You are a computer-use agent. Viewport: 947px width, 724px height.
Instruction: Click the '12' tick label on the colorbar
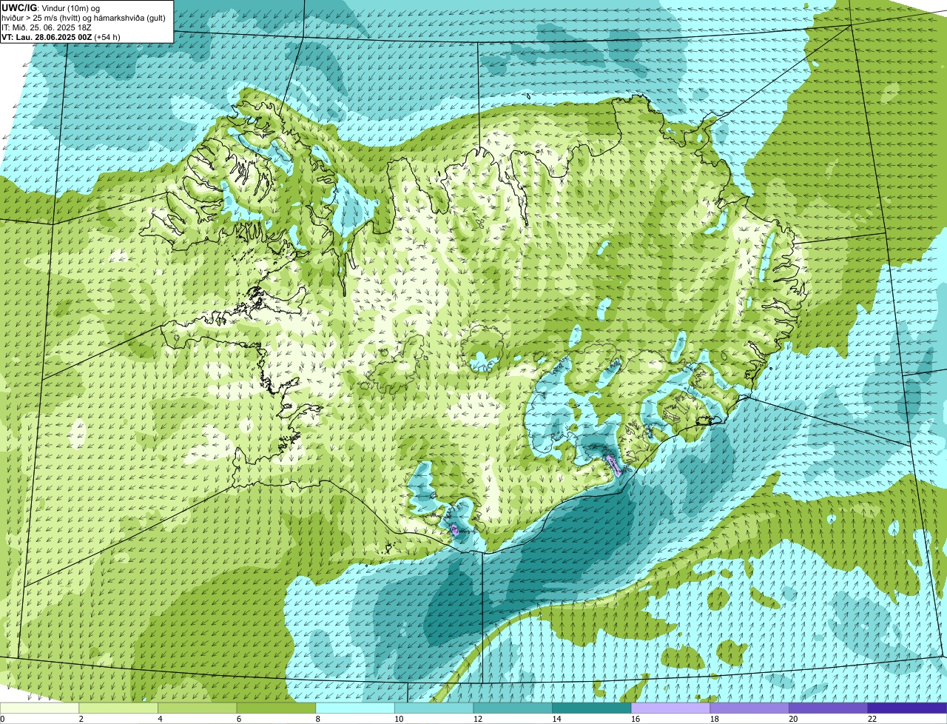pos(478,719)
